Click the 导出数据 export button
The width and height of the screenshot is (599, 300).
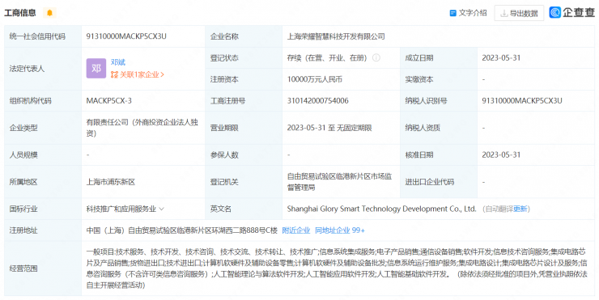coord(519,13)
